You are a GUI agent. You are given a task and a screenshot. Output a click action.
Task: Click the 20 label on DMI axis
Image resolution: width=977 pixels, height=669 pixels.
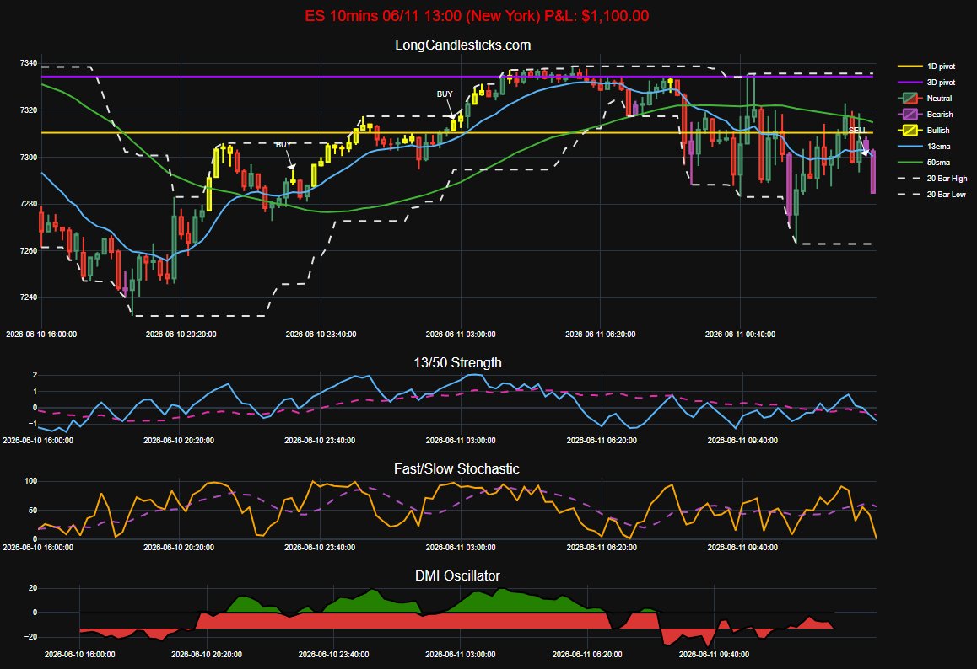pos(33,588)
